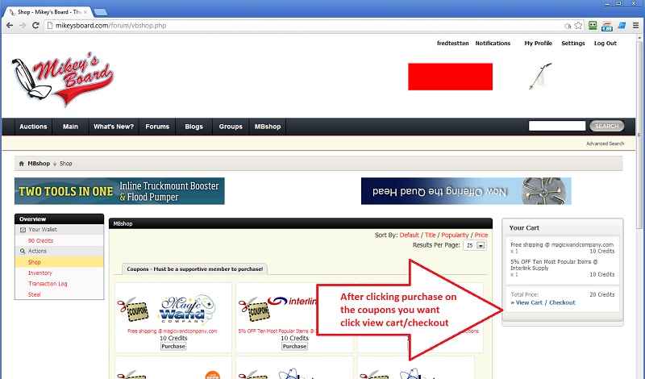Click the fredtestten username link
Screen dimensions: 645x379
pos(453,44)
